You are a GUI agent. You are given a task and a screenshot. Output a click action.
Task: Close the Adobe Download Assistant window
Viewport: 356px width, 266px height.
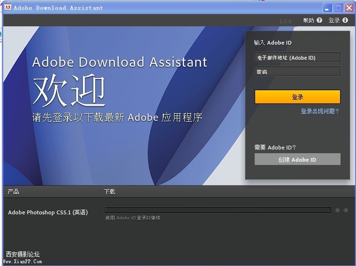(349, 8)
